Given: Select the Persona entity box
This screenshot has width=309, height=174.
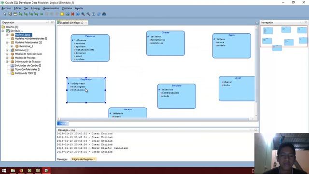Looking at the screenshot, I should click(x=90, y=48).
